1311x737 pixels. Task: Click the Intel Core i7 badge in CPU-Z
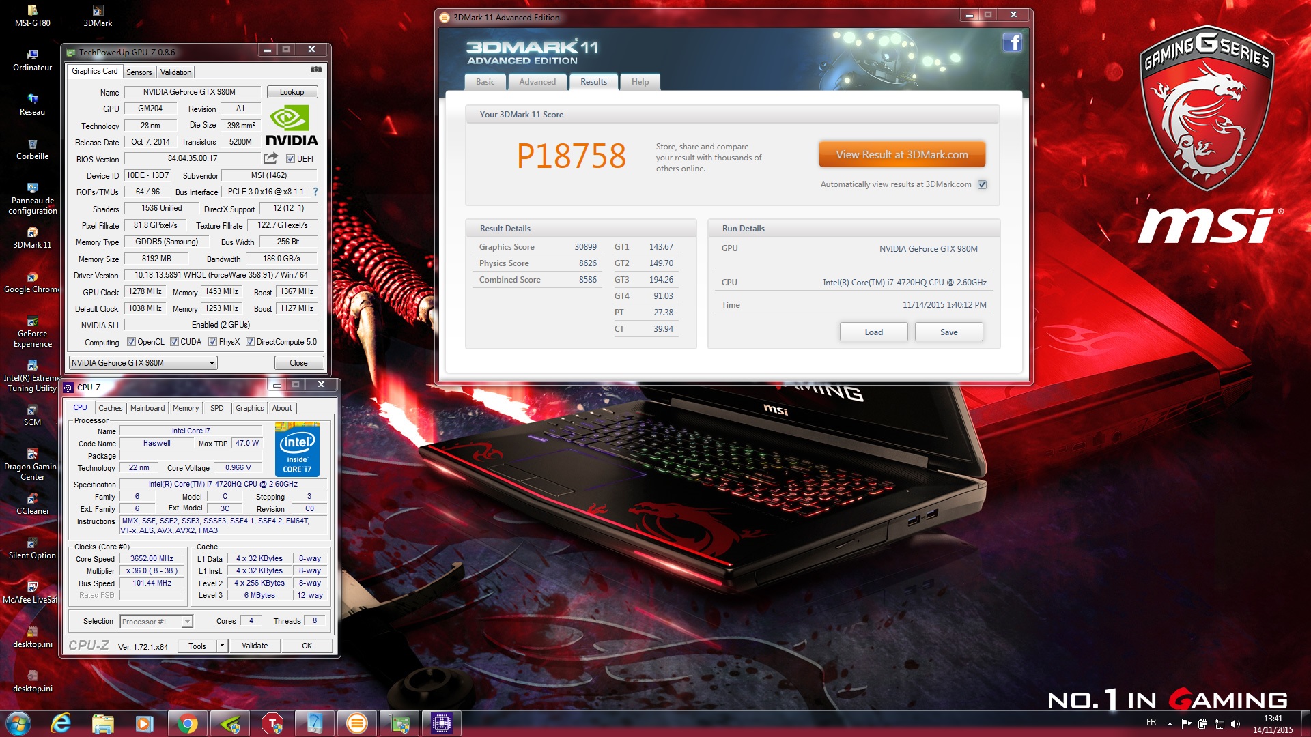coord(297,449)
